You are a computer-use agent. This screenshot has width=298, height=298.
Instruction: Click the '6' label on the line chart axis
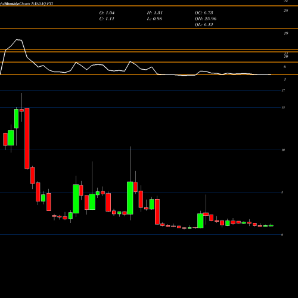285,67
